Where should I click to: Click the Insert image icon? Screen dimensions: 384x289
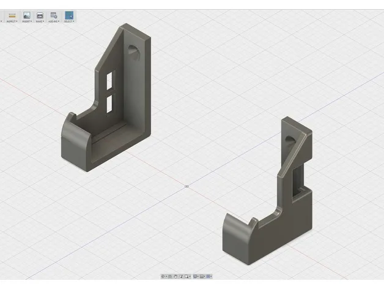coord(27,15)
